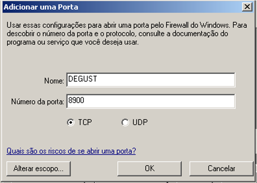Close the Adicionar uma Porta dialog

(247, 7)
